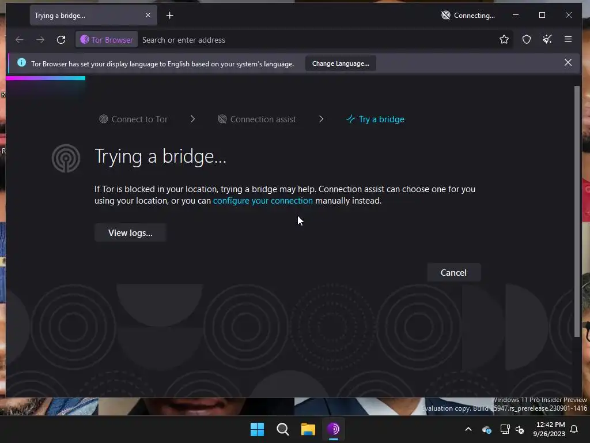The image size is (590, 443).
Task: Click the forward navigation arrow
Action: [40, 40]
